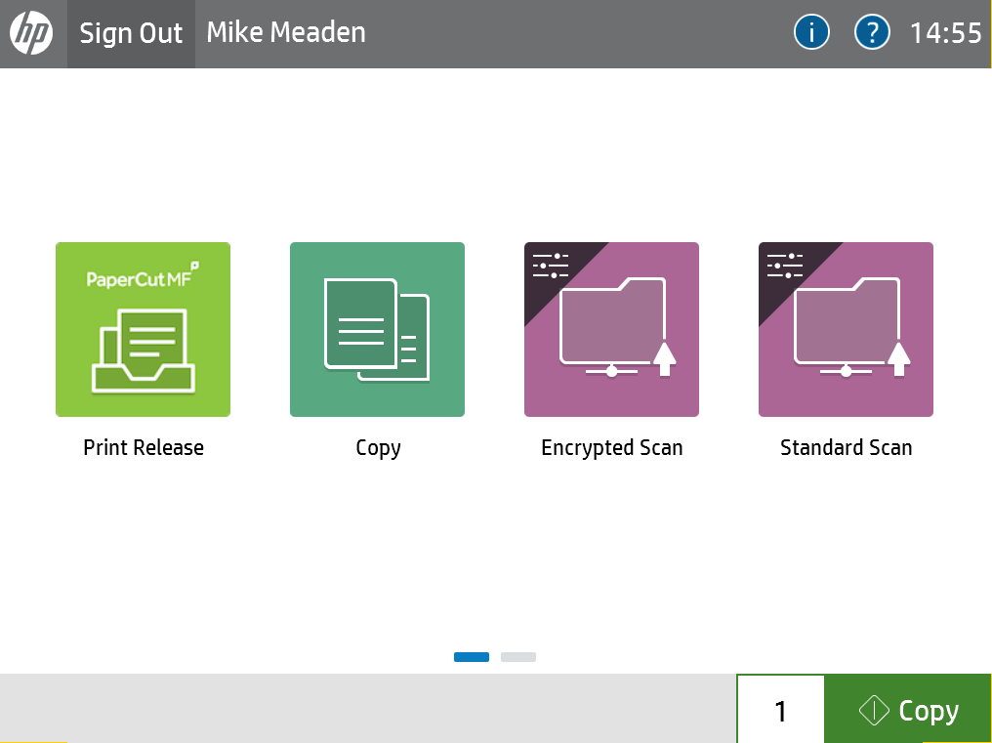Click the Print Release text label
Viewport: 992px width, 743px height.
coord(144,448)
